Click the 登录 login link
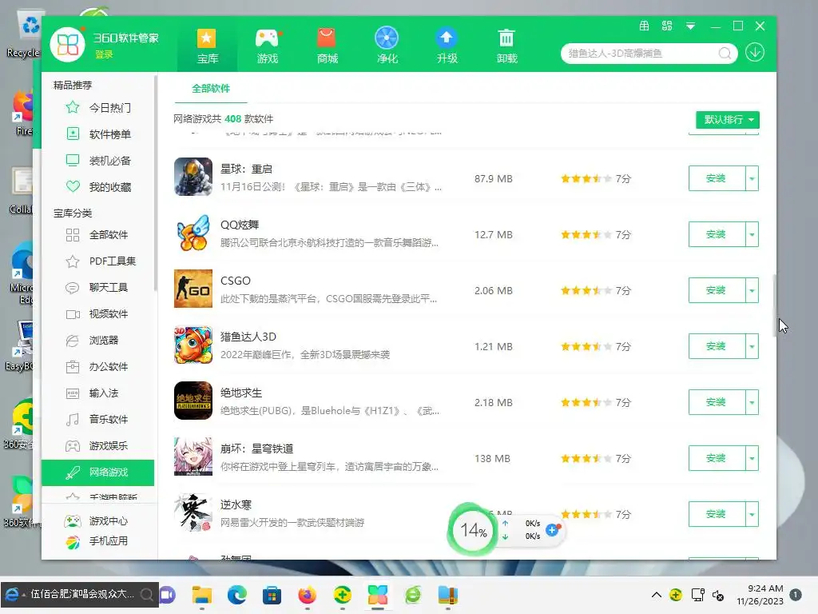Image resolution: width=818 pixels, height=614 pixels. [104, 54]
